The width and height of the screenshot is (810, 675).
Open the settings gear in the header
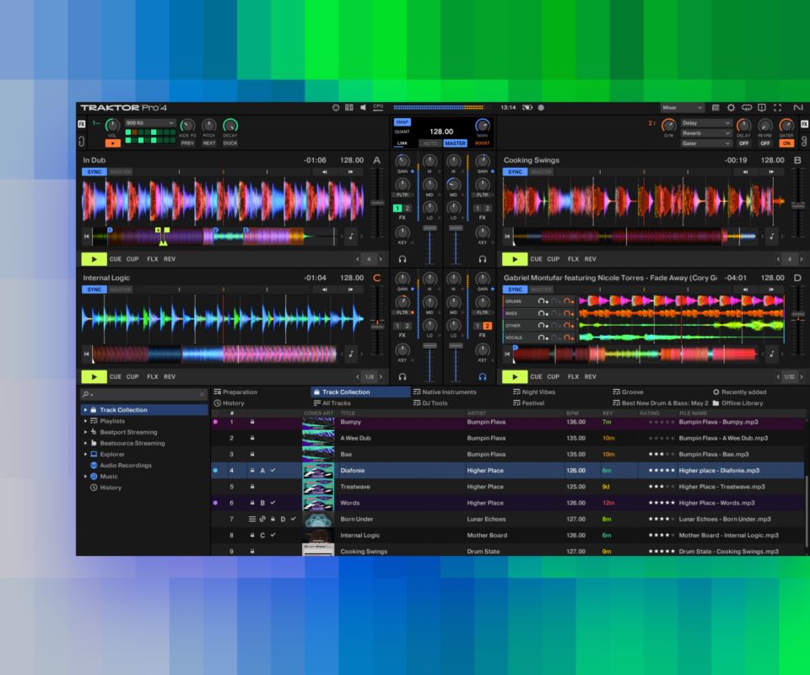731,108
